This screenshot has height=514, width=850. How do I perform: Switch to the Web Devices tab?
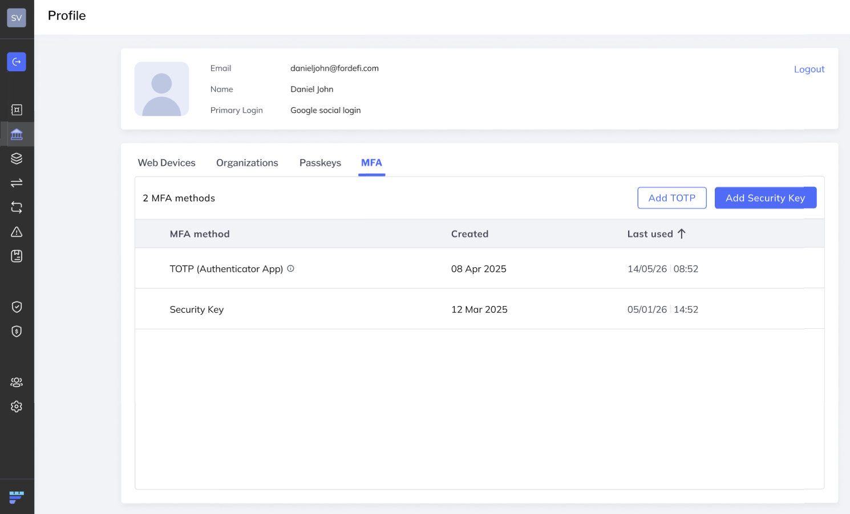tap(167, 163)
